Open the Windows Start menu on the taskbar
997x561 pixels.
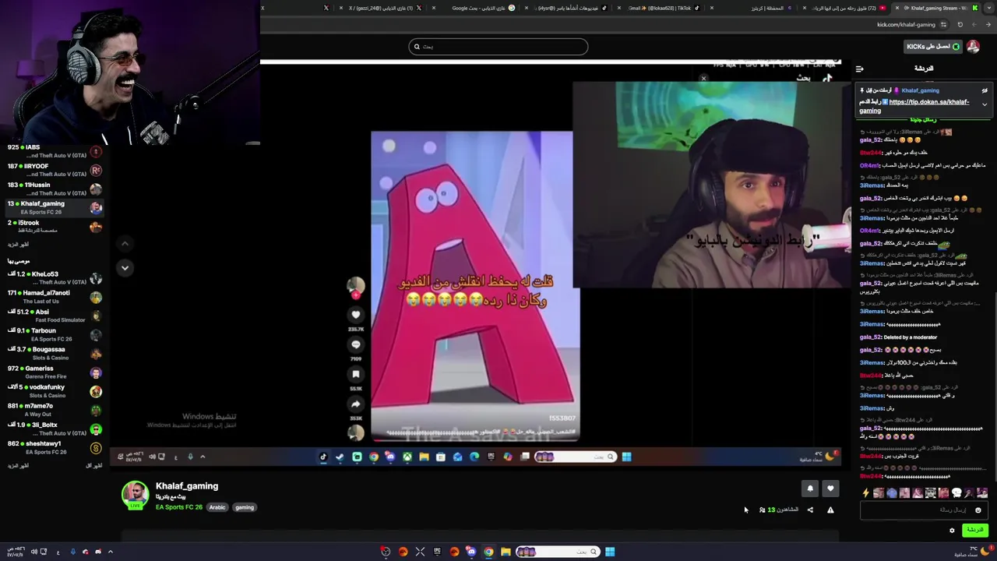click(x=610, y=552)
